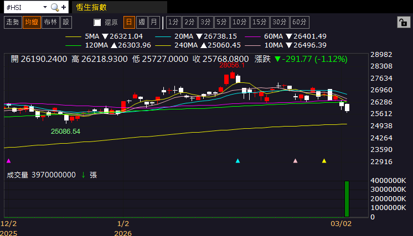Click the change value -291.77 (-1.12%)
The height and width of the screenshot is (236, 413).
pyautogui.click(x=315, y=59)
